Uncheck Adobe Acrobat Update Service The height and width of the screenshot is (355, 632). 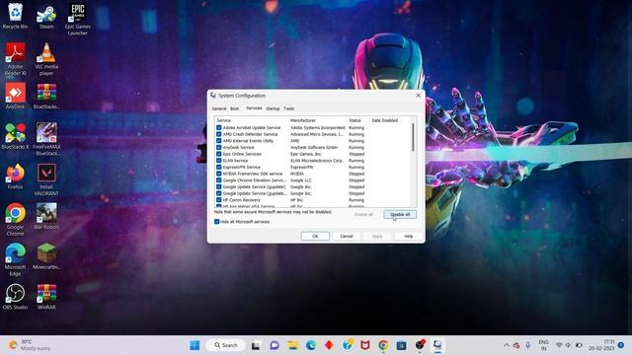[219, 127]
